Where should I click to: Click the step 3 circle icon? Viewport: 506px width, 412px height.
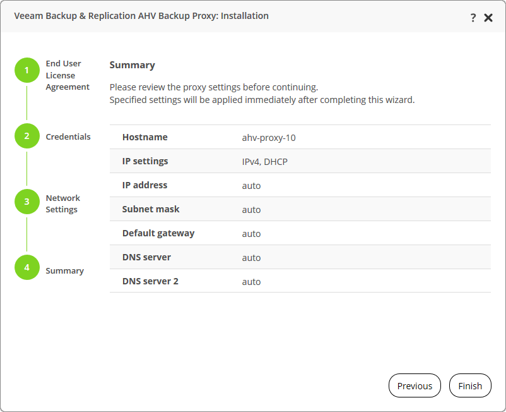point(27,202)
